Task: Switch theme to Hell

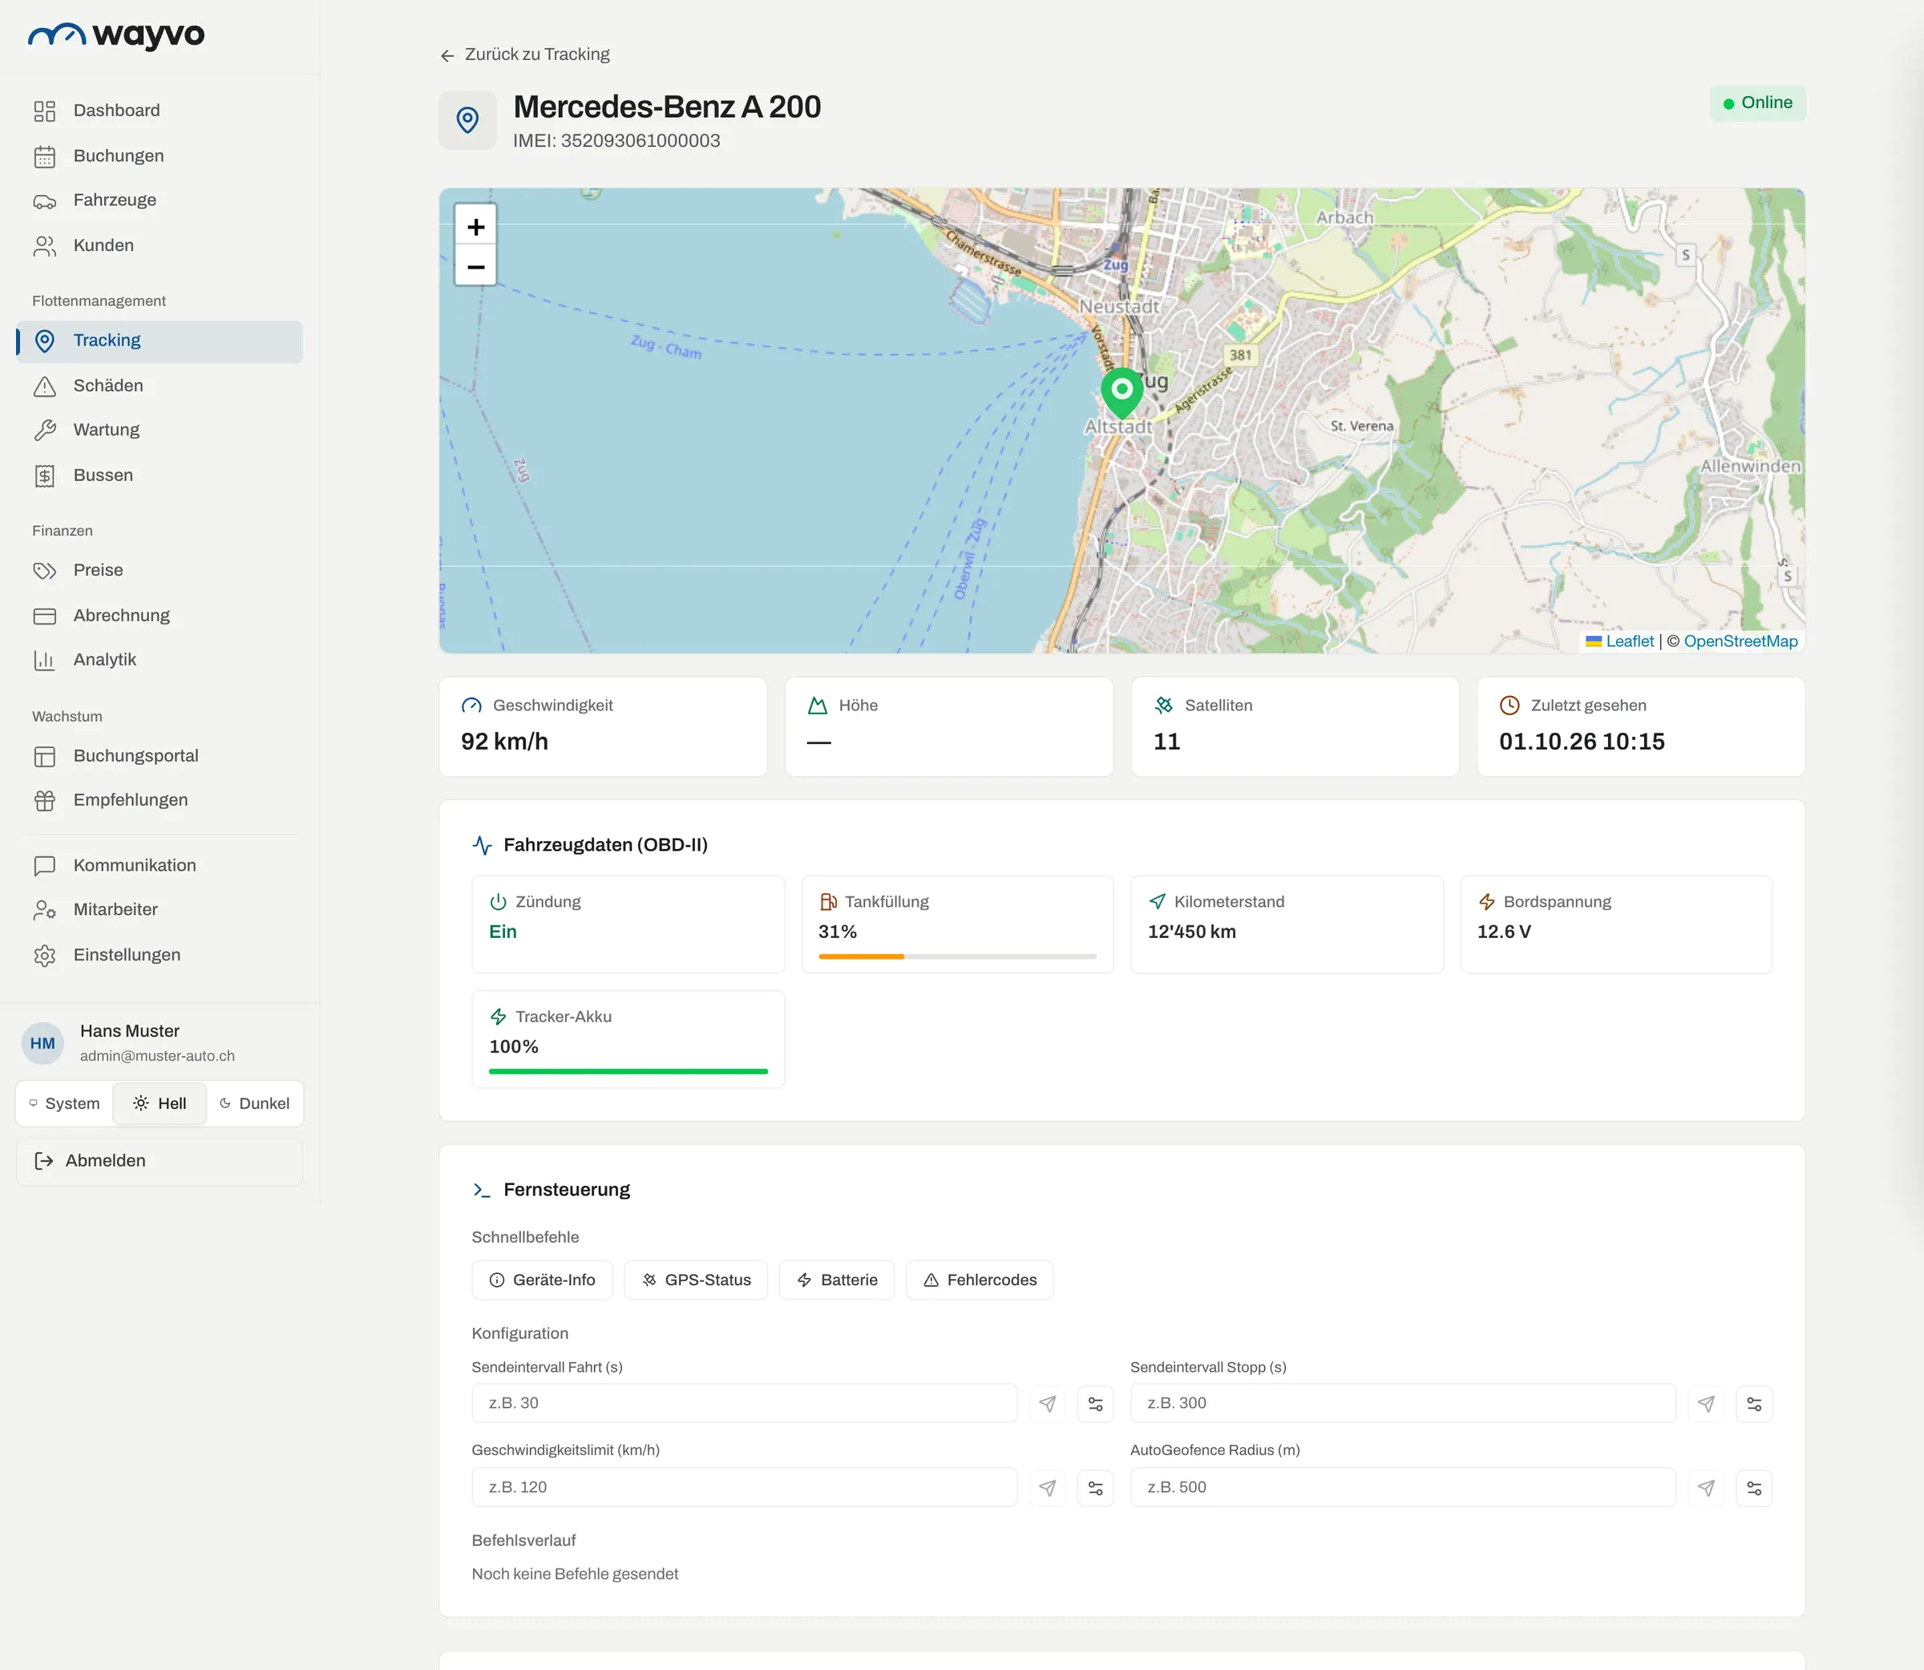Action: (x=160, y=1103)
